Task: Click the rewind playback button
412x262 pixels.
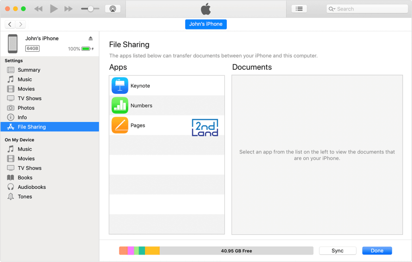Action: tap(38, 9)
